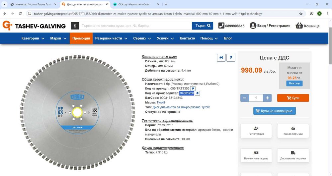332x176 pixels.
Task: Open the info icon beside search field
Action: pyautogui.click(x=75, y=26)
